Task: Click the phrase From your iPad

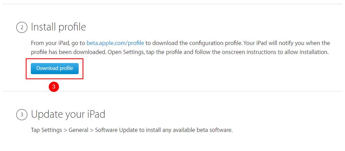Action: coord(50,43)
